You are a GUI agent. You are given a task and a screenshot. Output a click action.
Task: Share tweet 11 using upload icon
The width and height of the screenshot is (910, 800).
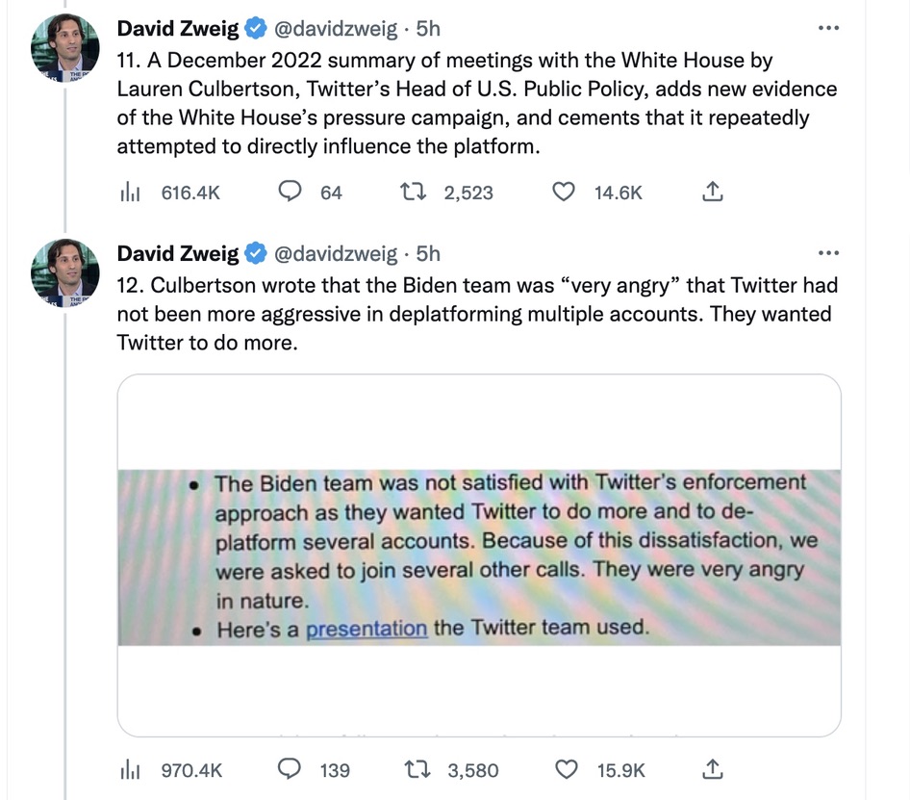pos(711,193)
